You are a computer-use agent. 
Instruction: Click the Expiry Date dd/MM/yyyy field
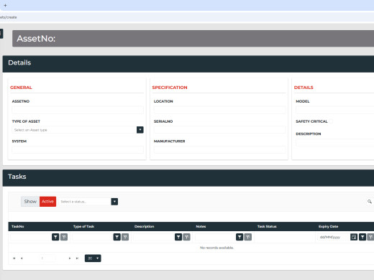(334, 237)
